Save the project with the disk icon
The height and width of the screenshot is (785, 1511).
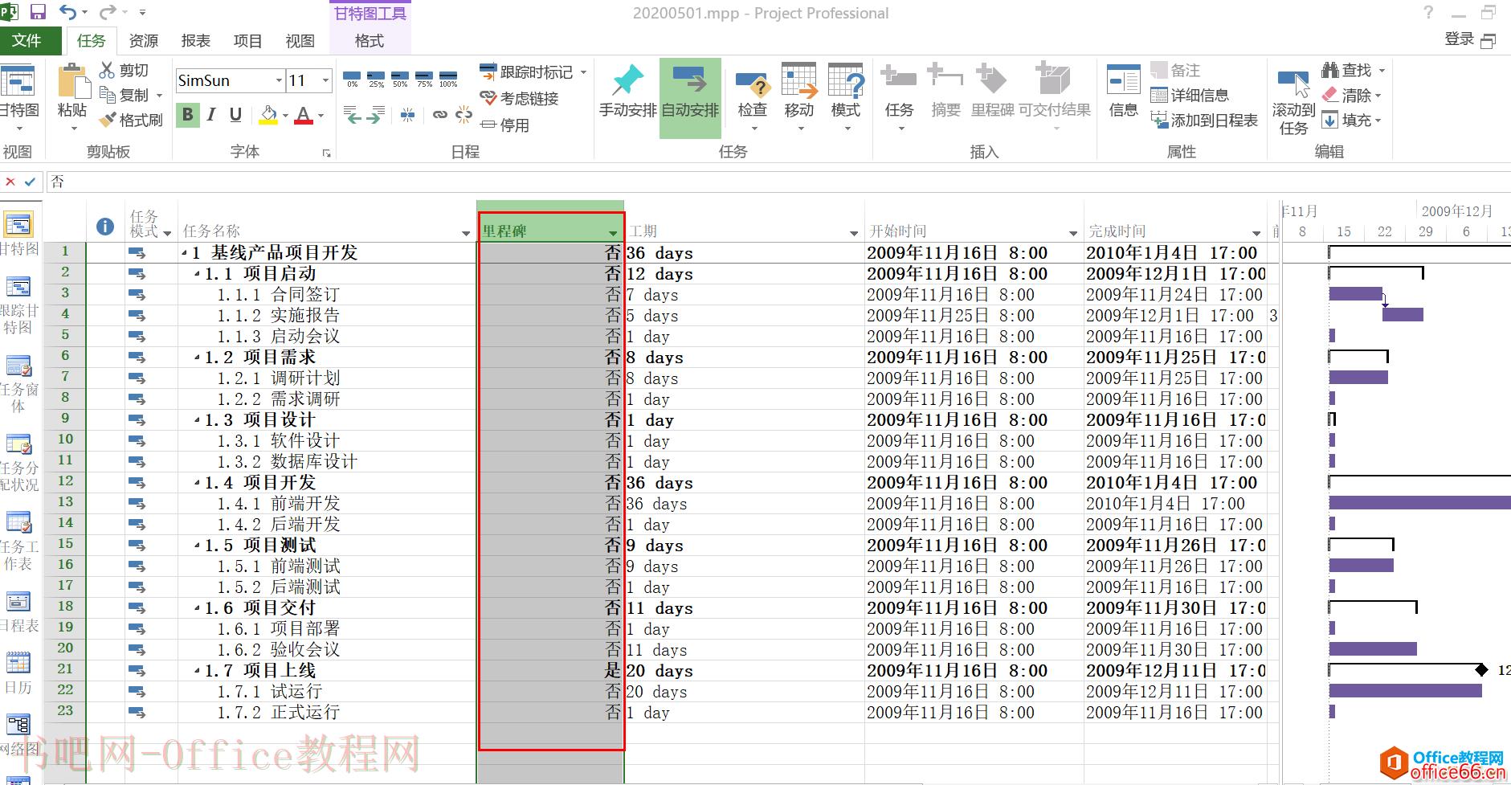[38, 12]
